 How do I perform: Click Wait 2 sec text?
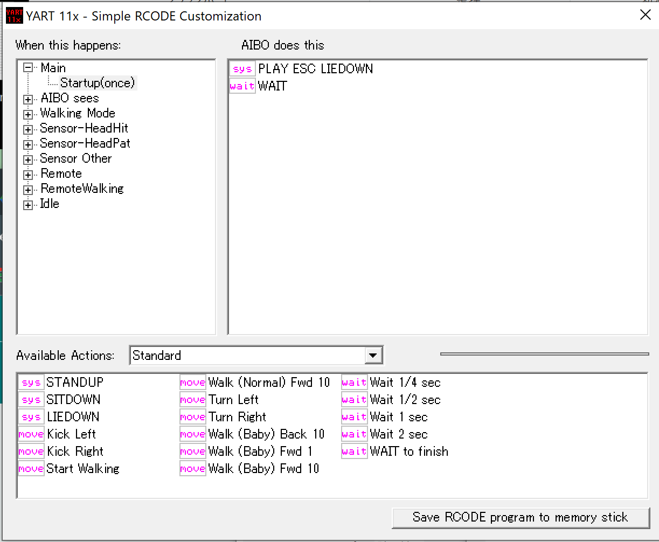click(x=399, y=434)
